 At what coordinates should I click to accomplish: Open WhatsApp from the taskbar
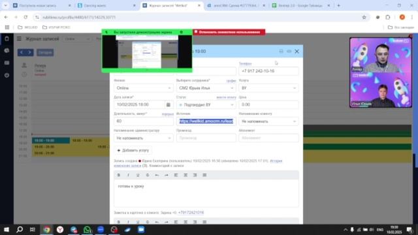87,230
